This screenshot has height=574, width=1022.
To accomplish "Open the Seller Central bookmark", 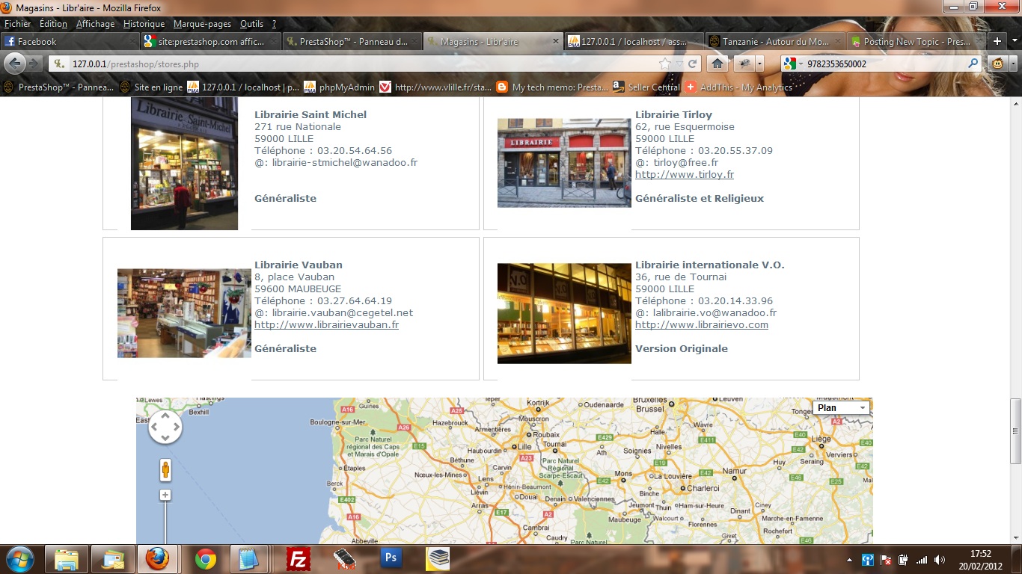I will (x=646, y=87).
